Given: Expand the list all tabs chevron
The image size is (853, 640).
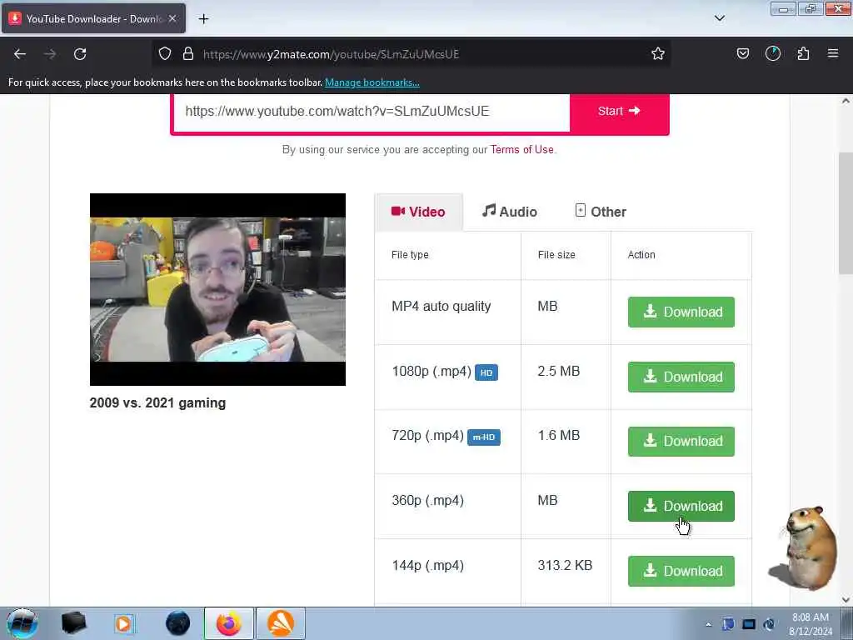Looking at the screenshot, I should click(719, 18).
